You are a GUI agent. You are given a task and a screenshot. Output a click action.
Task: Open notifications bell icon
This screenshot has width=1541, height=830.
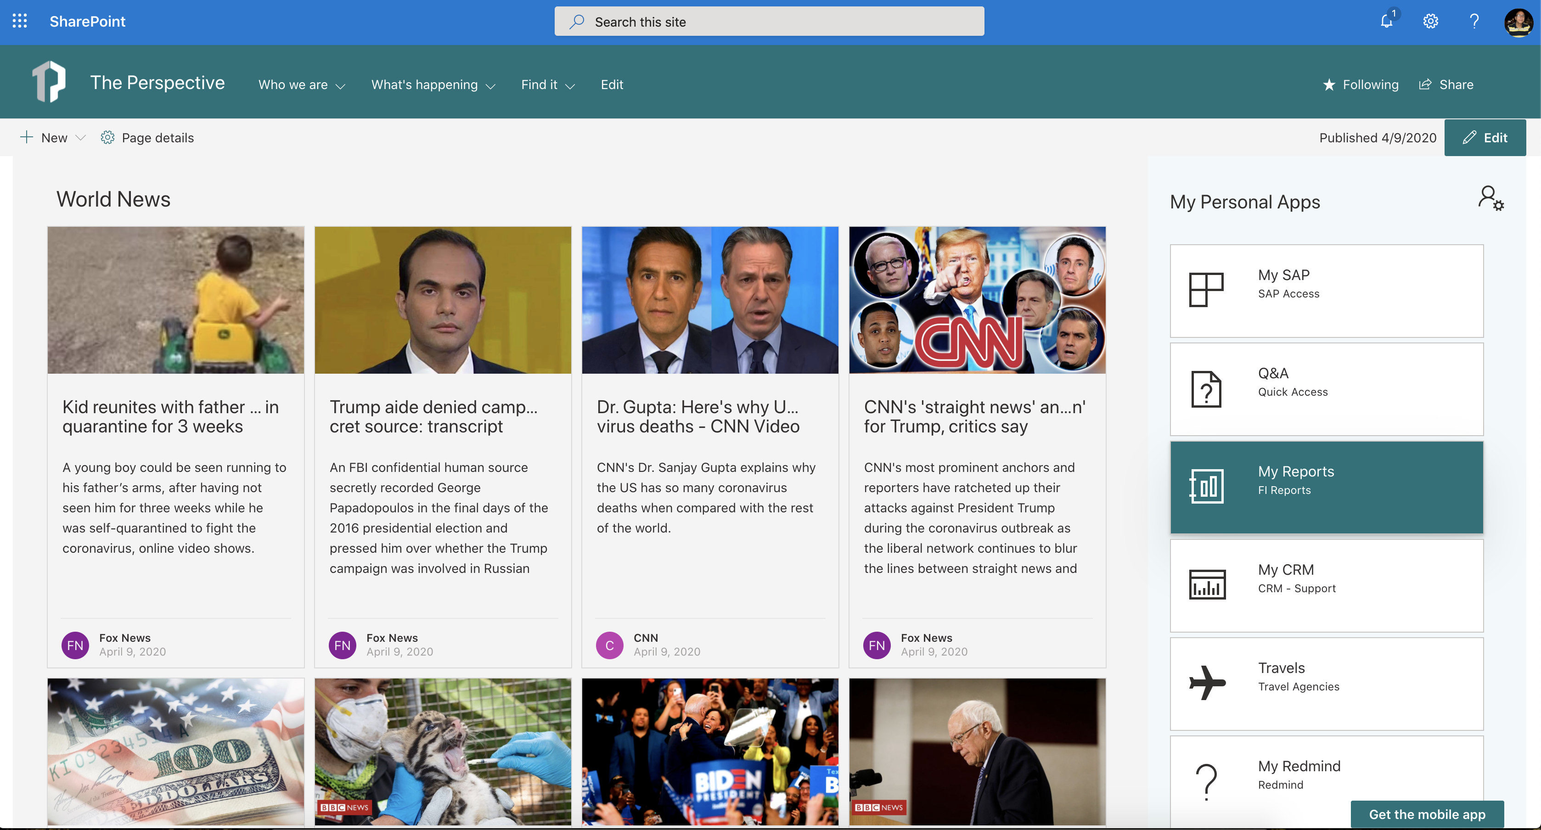[1387, 22]
